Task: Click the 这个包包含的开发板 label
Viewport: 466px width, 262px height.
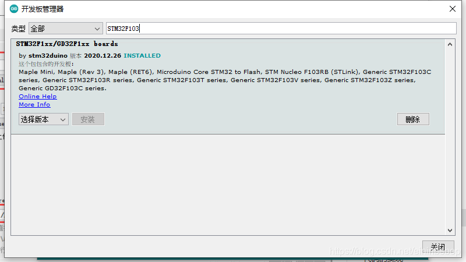Action: pyautogui.click(x=46, y=64)
